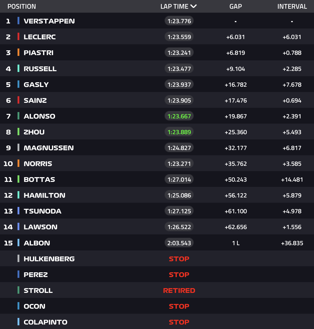The width and height of the screenshot is (314, 329).
Task: Open driver name HAMILTON
Action: 45,195
